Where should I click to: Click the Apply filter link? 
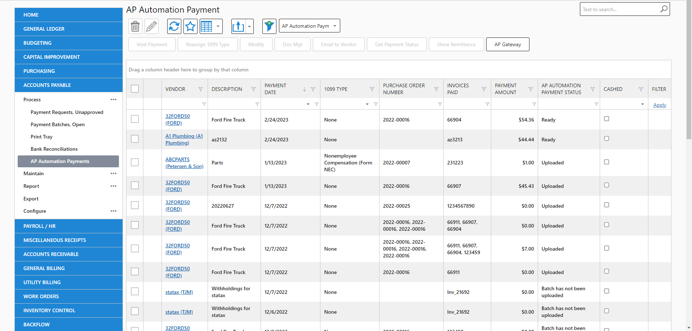pos(660,105)
